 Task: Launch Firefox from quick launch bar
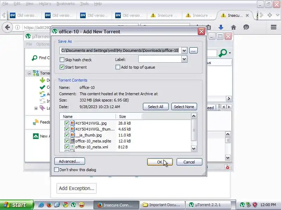pos(49,205)
